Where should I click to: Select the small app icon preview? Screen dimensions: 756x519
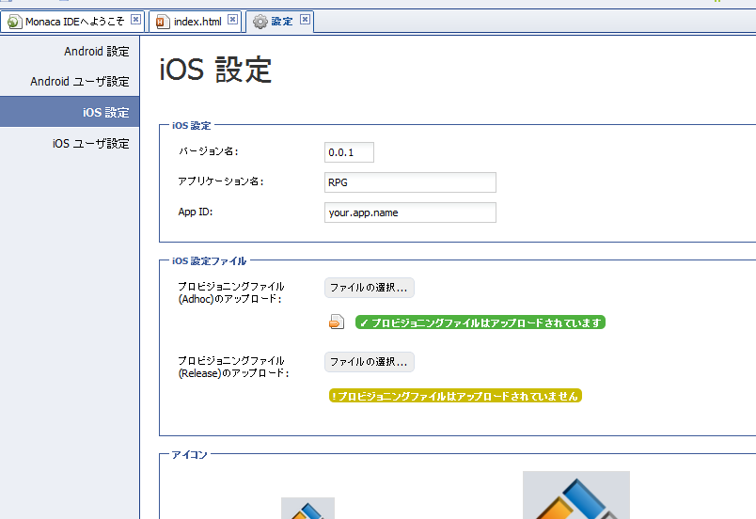(307, 509)
